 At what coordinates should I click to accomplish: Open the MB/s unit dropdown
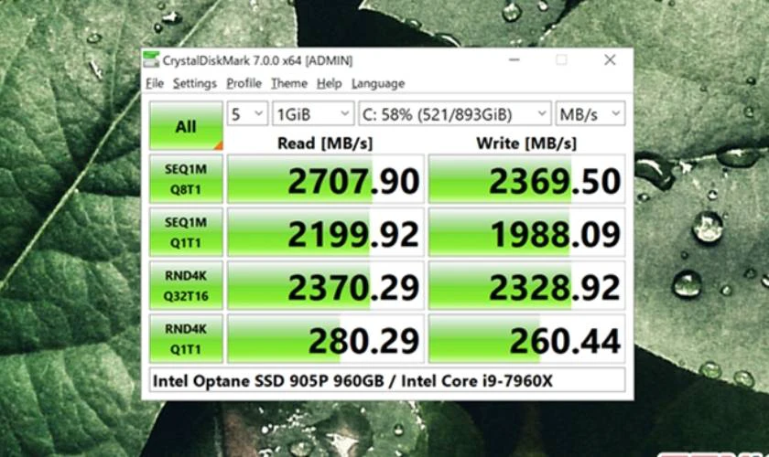590,113
